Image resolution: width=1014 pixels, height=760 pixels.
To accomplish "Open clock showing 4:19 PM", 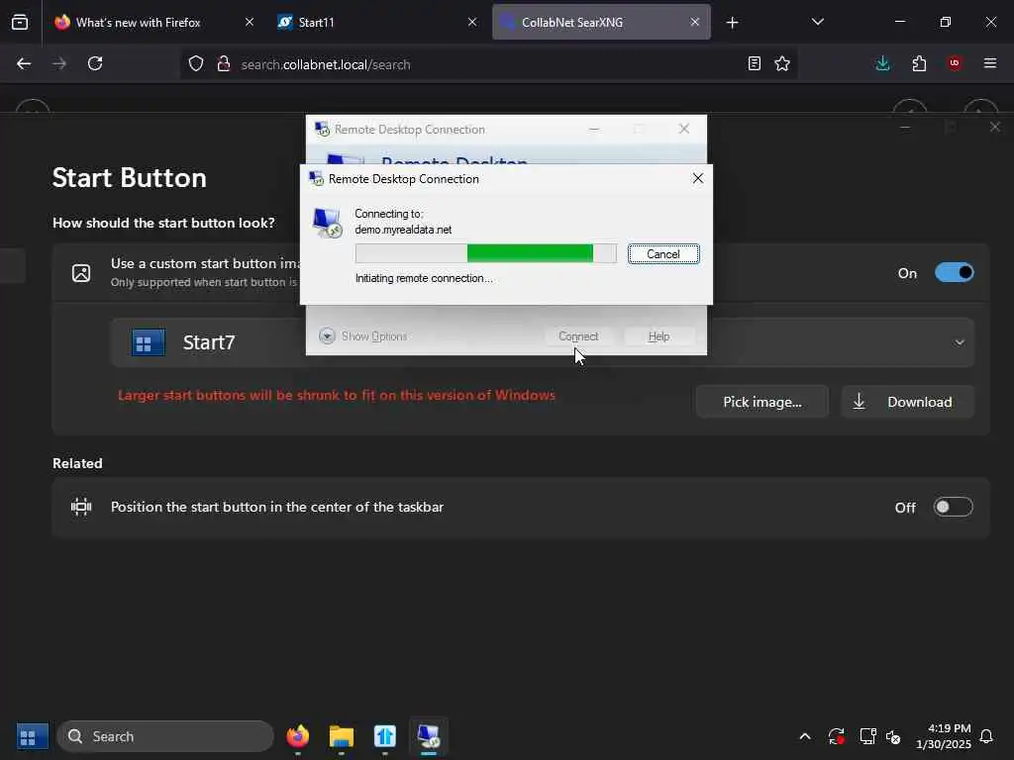I will coord(944,736).
